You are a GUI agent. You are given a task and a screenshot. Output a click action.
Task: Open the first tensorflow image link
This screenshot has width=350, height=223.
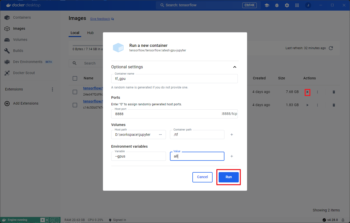click(x=93, y=88)
